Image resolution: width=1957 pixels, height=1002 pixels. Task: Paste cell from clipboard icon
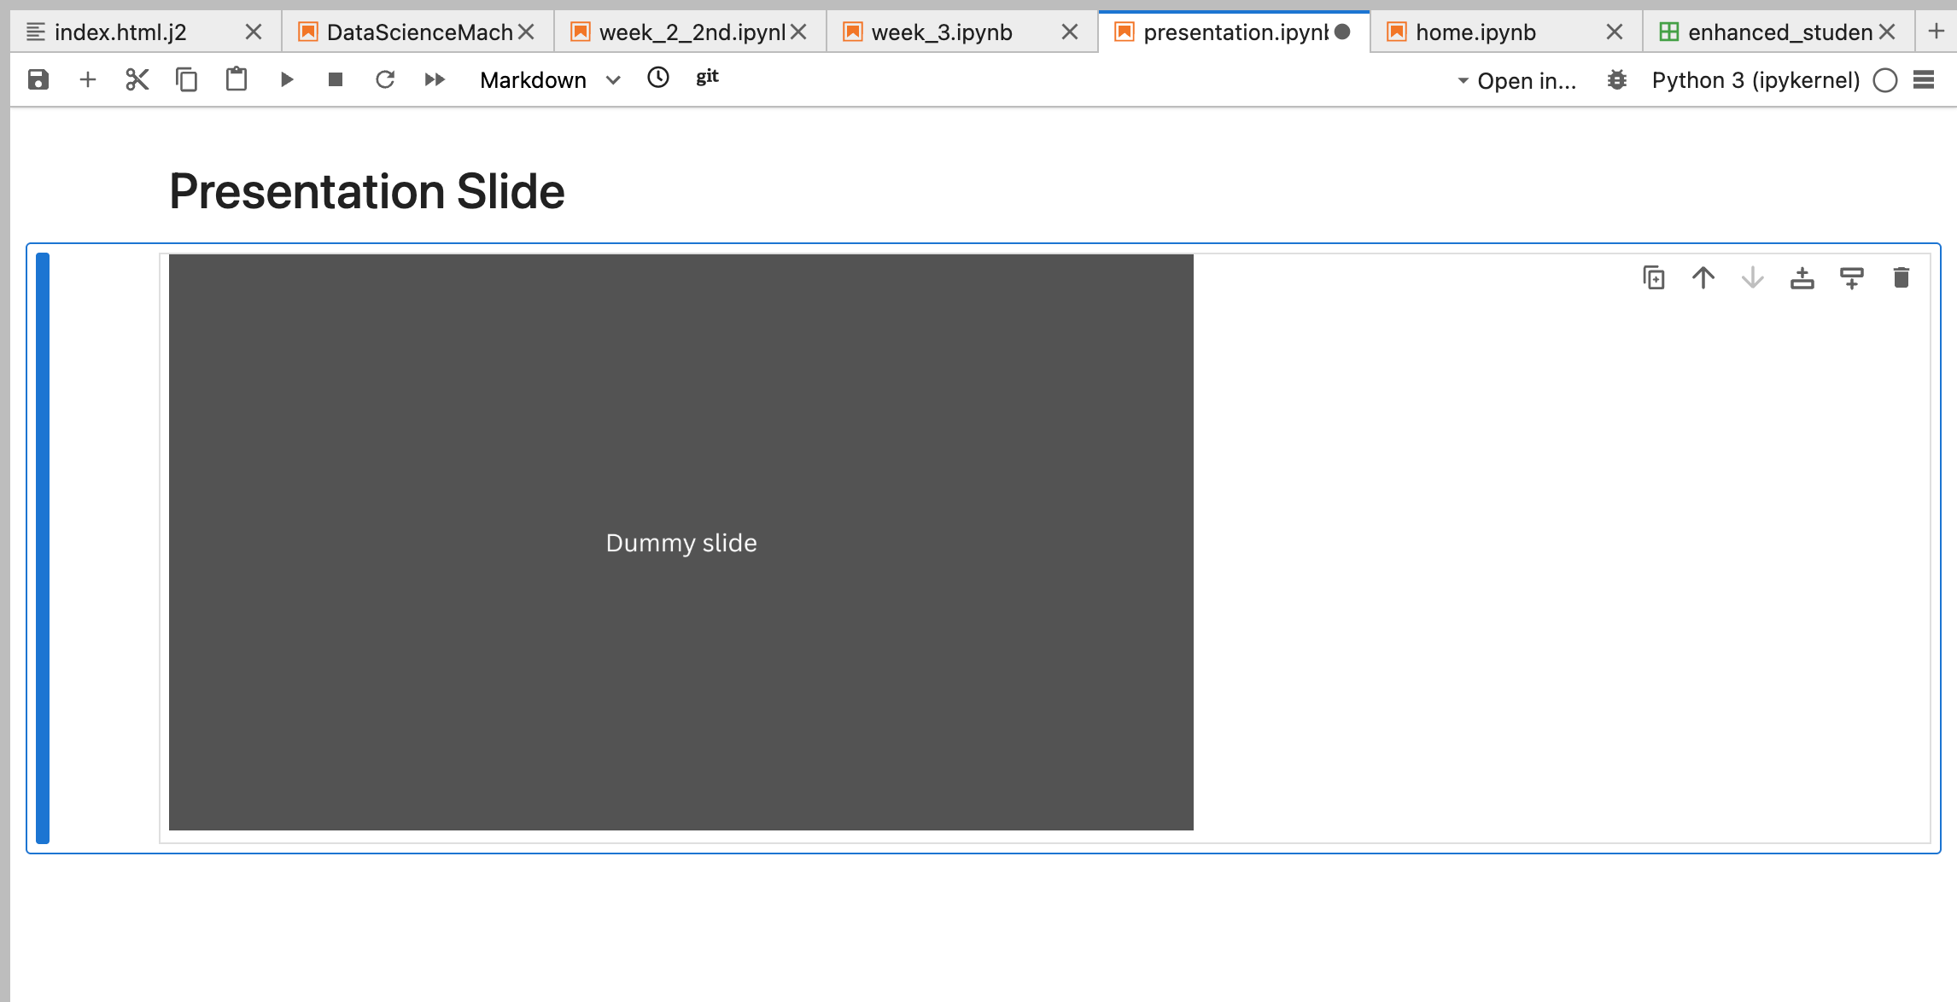[236, 80]
